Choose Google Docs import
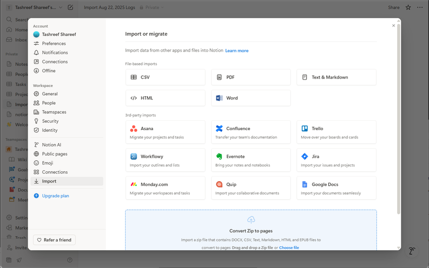Screen dimensions: 429x268 [x=336, y=188]
